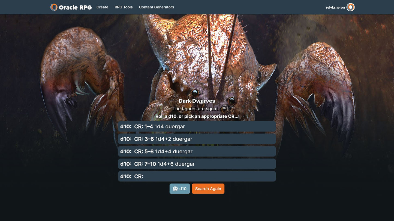Click the dice icon on the d10 button
This screenshot has width=394, height=221.
tap(175, 189)
